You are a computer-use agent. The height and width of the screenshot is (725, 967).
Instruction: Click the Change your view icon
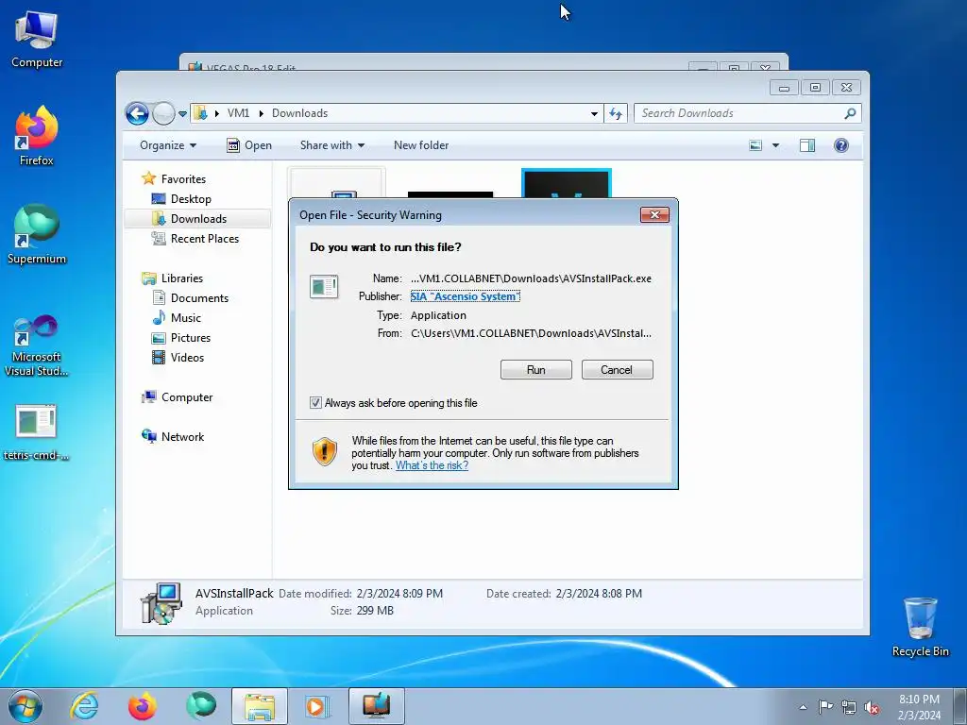pos(755,145)
